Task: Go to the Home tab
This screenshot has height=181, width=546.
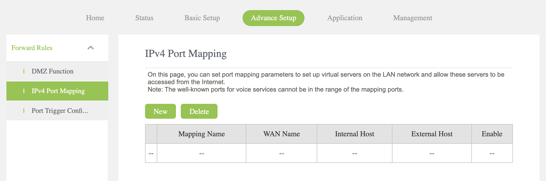Action: pos(95,18)
